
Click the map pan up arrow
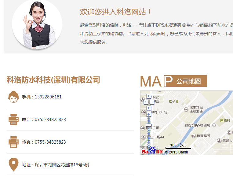click(x=149, y=96)
